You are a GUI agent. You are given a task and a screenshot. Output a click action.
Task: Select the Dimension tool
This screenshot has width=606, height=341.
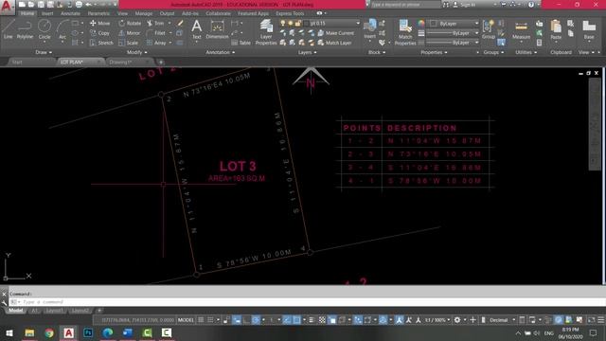coord(217,30)
